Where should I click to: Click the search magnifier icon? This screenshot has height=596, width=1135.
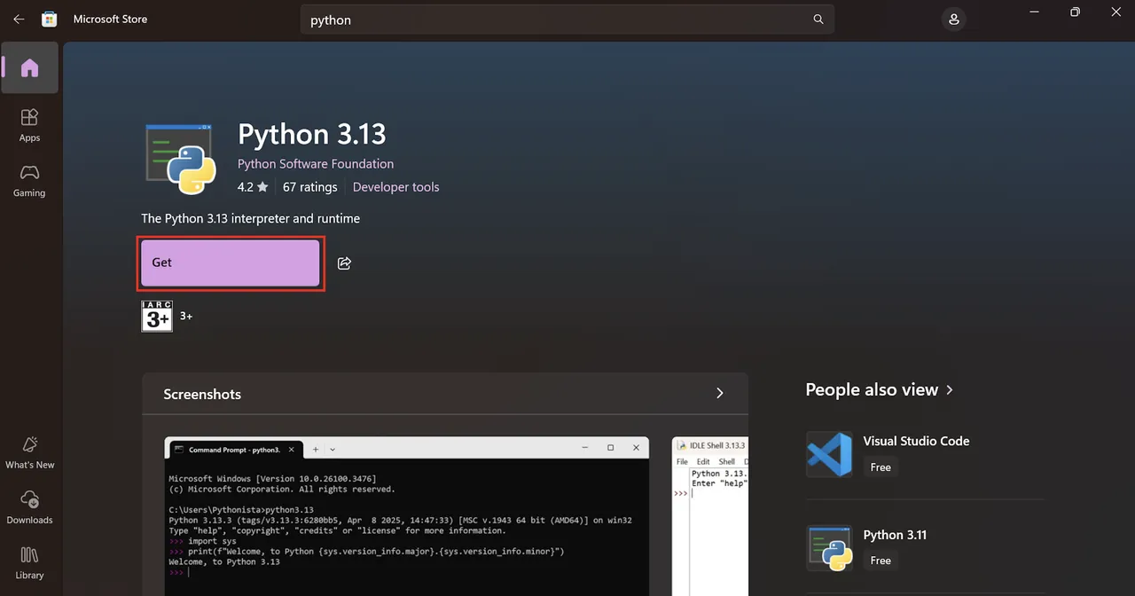818,19
